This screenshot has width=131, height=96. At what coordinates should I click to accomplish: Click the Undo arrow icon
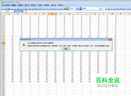coord(43,9)
